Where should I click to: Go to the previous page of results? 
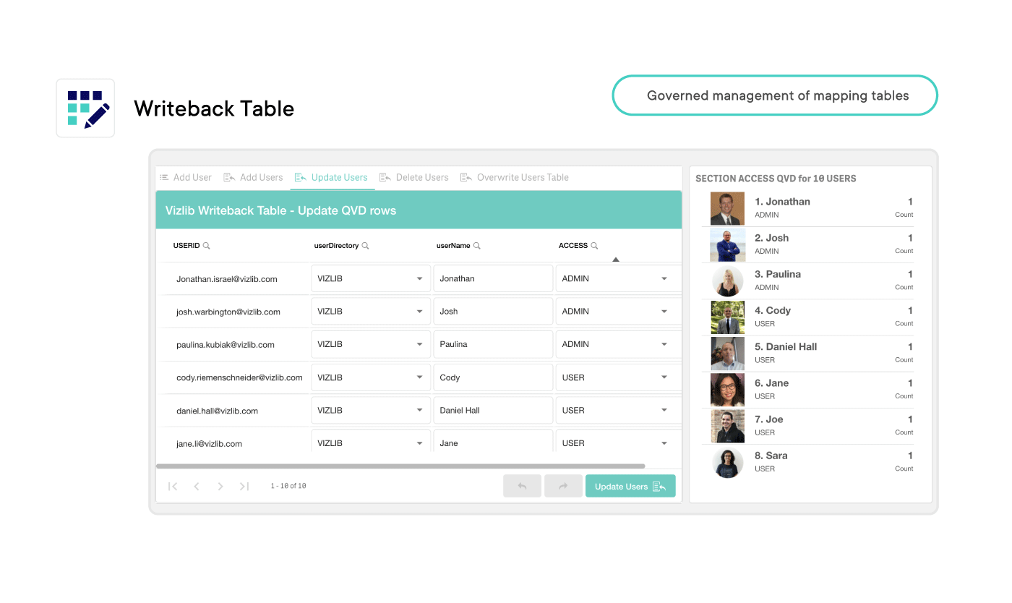[x=197, y=487]
